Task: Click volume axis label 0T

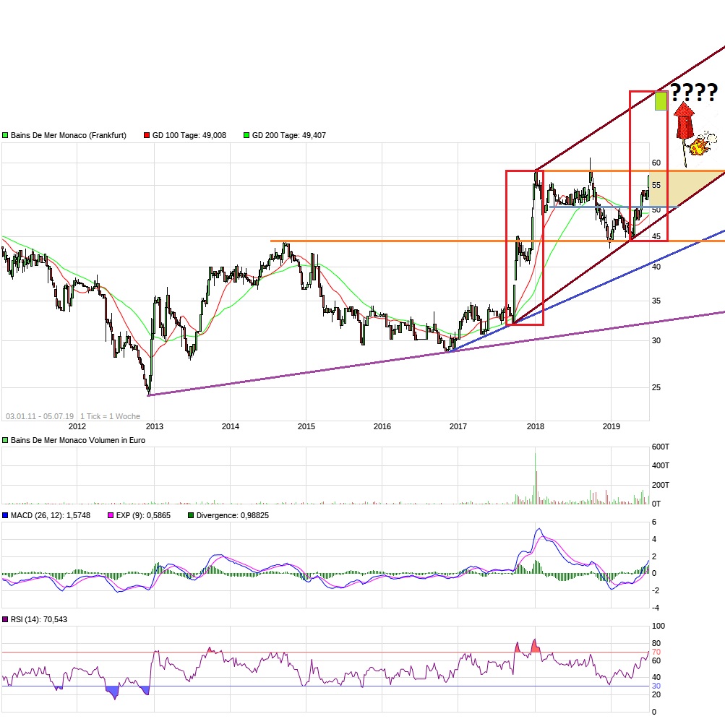Action: 656,504
